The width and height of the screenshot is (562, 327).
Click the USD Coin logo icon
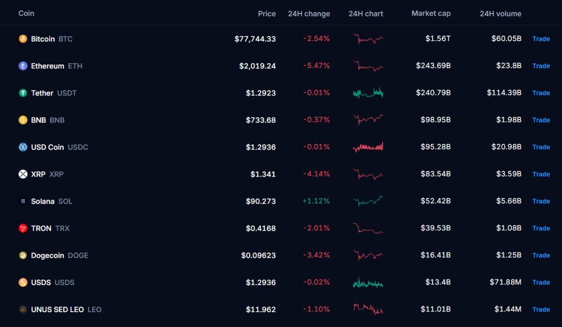[23, 147]
